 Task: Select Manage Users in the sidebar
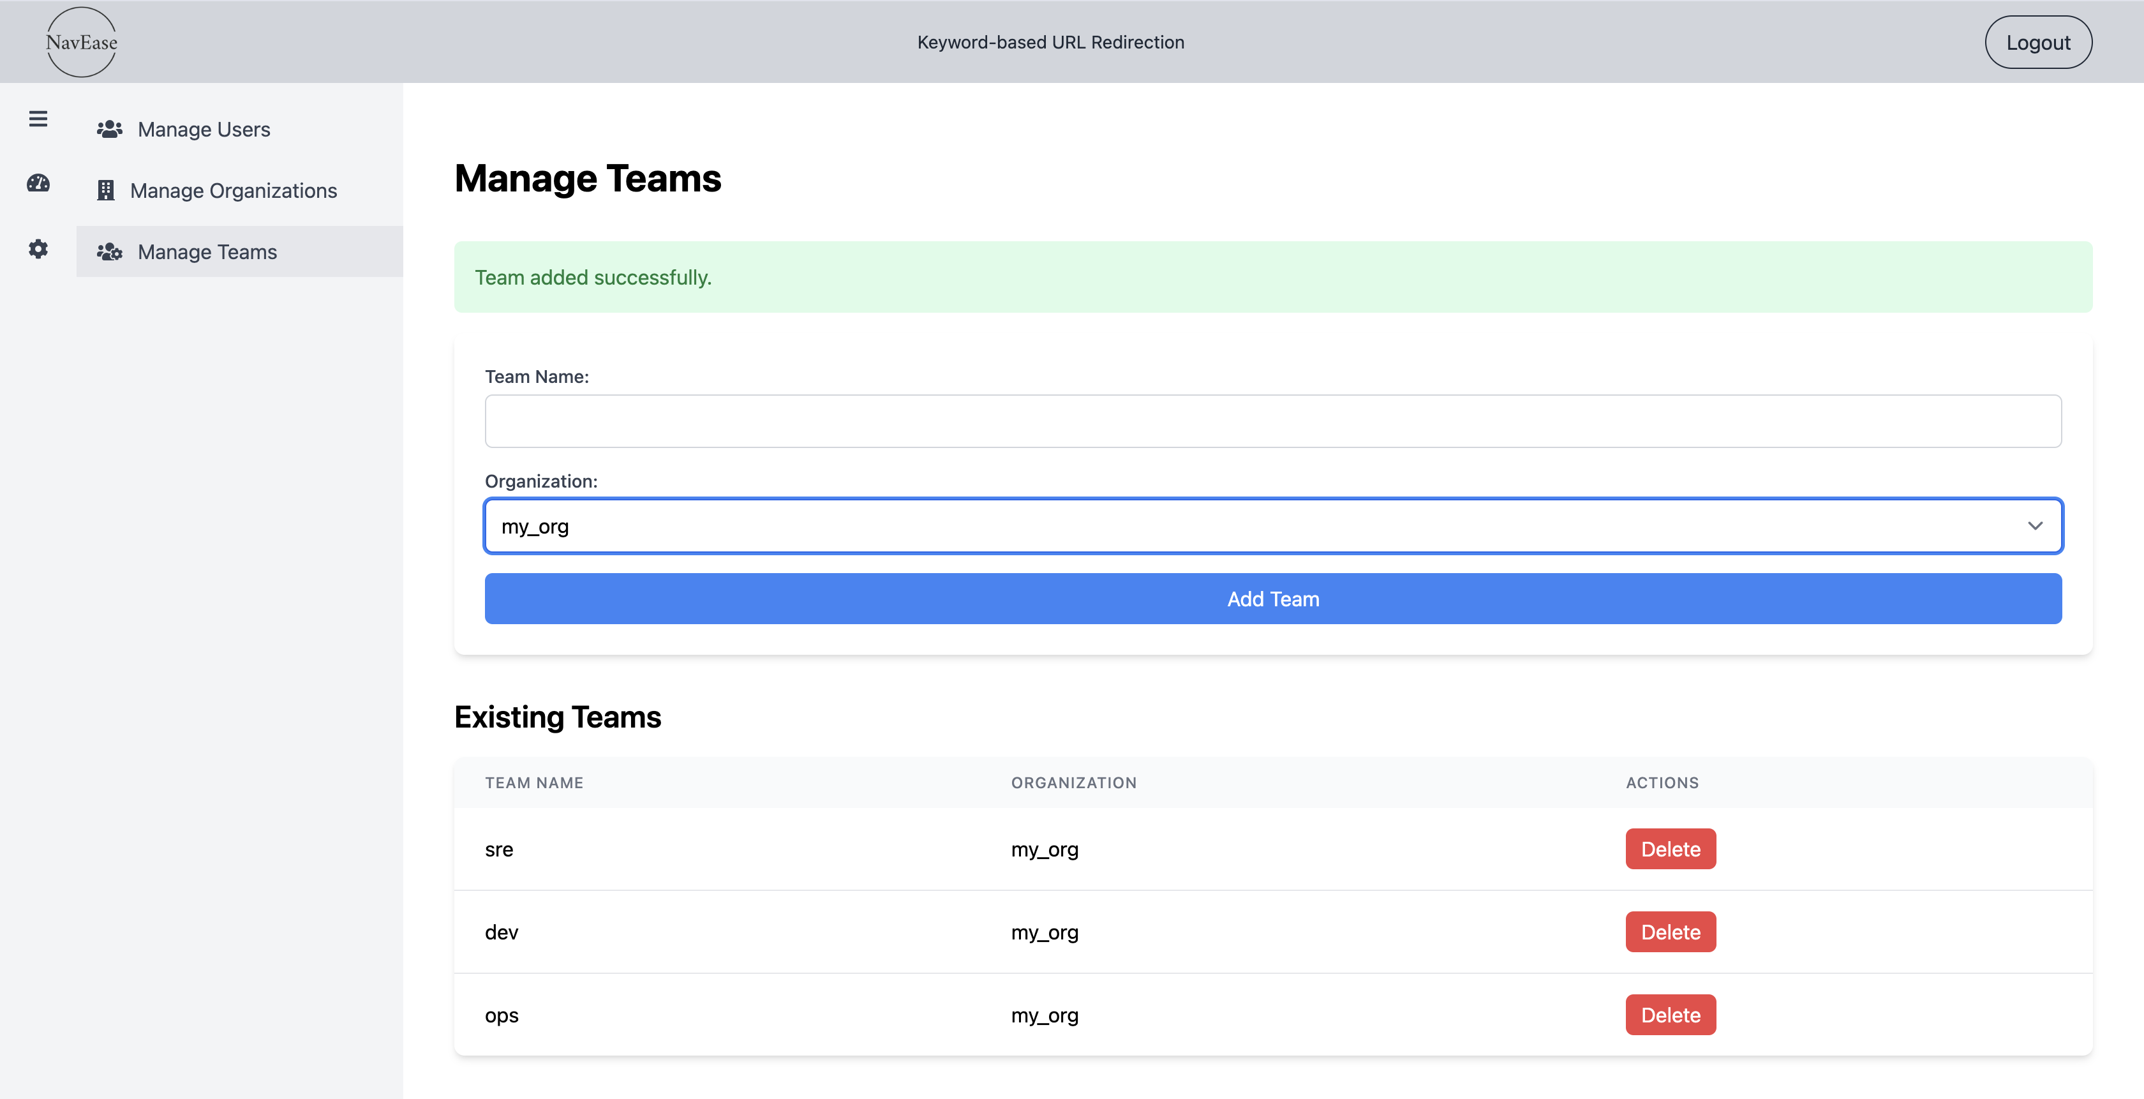[203, 129]
